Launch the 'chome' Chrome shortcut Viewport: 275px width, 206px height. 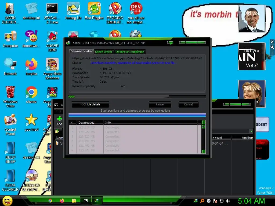(x=31, y=95)
